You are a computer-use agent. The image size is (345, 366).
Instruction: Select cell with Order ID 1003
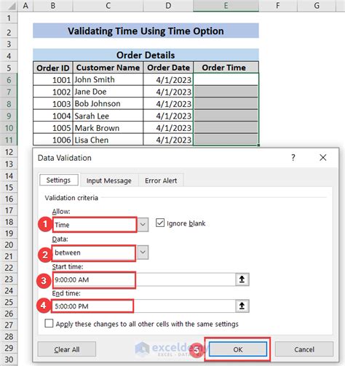[x=53, y=103]
